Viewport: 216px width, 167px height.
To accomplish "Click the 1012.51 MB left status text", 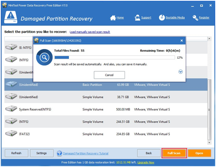I will 126,162.
